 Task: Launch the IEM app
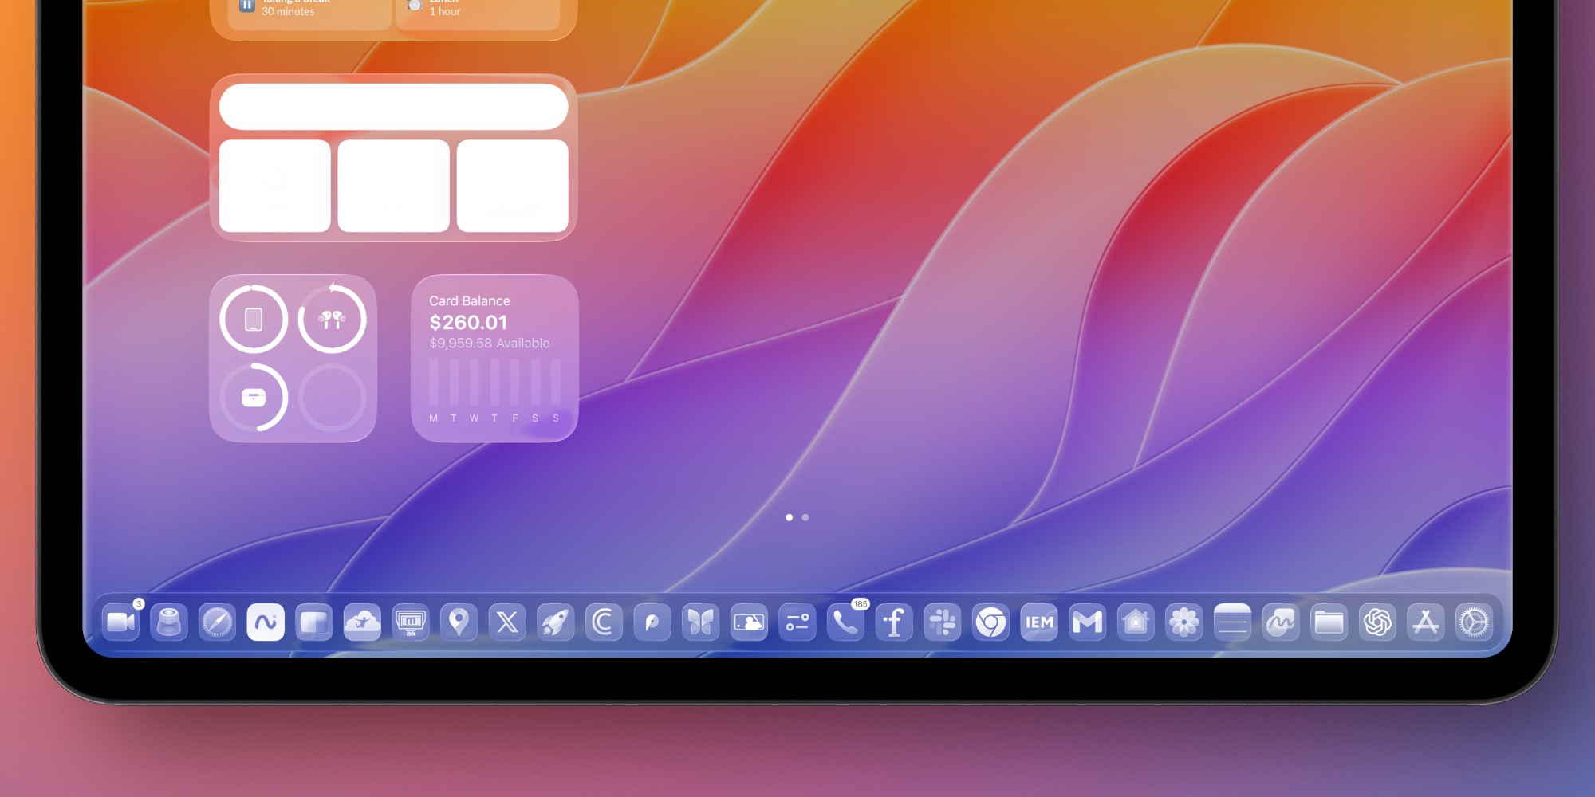tap(1038, 622)
